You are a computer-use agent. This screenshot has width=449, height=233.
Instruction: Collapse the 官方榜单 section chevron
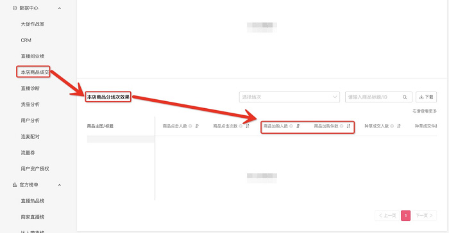click(x=59, y=185)
